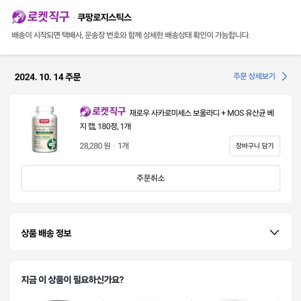Click the 28,280 원 price text

[x=95, y=146]
